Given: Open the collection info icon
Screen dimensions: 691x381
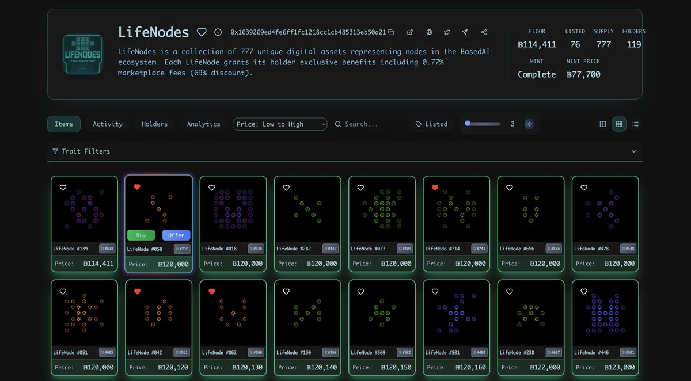Looking at the screenshot, I should 218,32.
